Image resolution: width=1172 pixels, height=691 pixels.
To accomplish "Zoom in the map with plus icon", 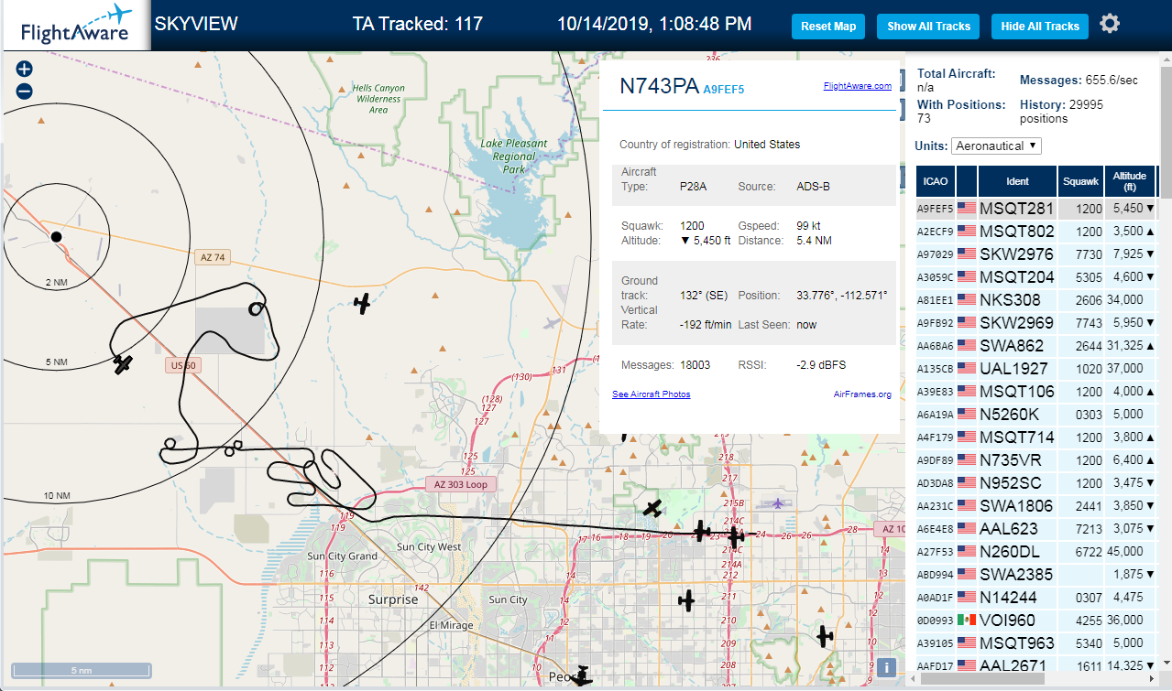I will pyautogui.click(x=25, y=69).
